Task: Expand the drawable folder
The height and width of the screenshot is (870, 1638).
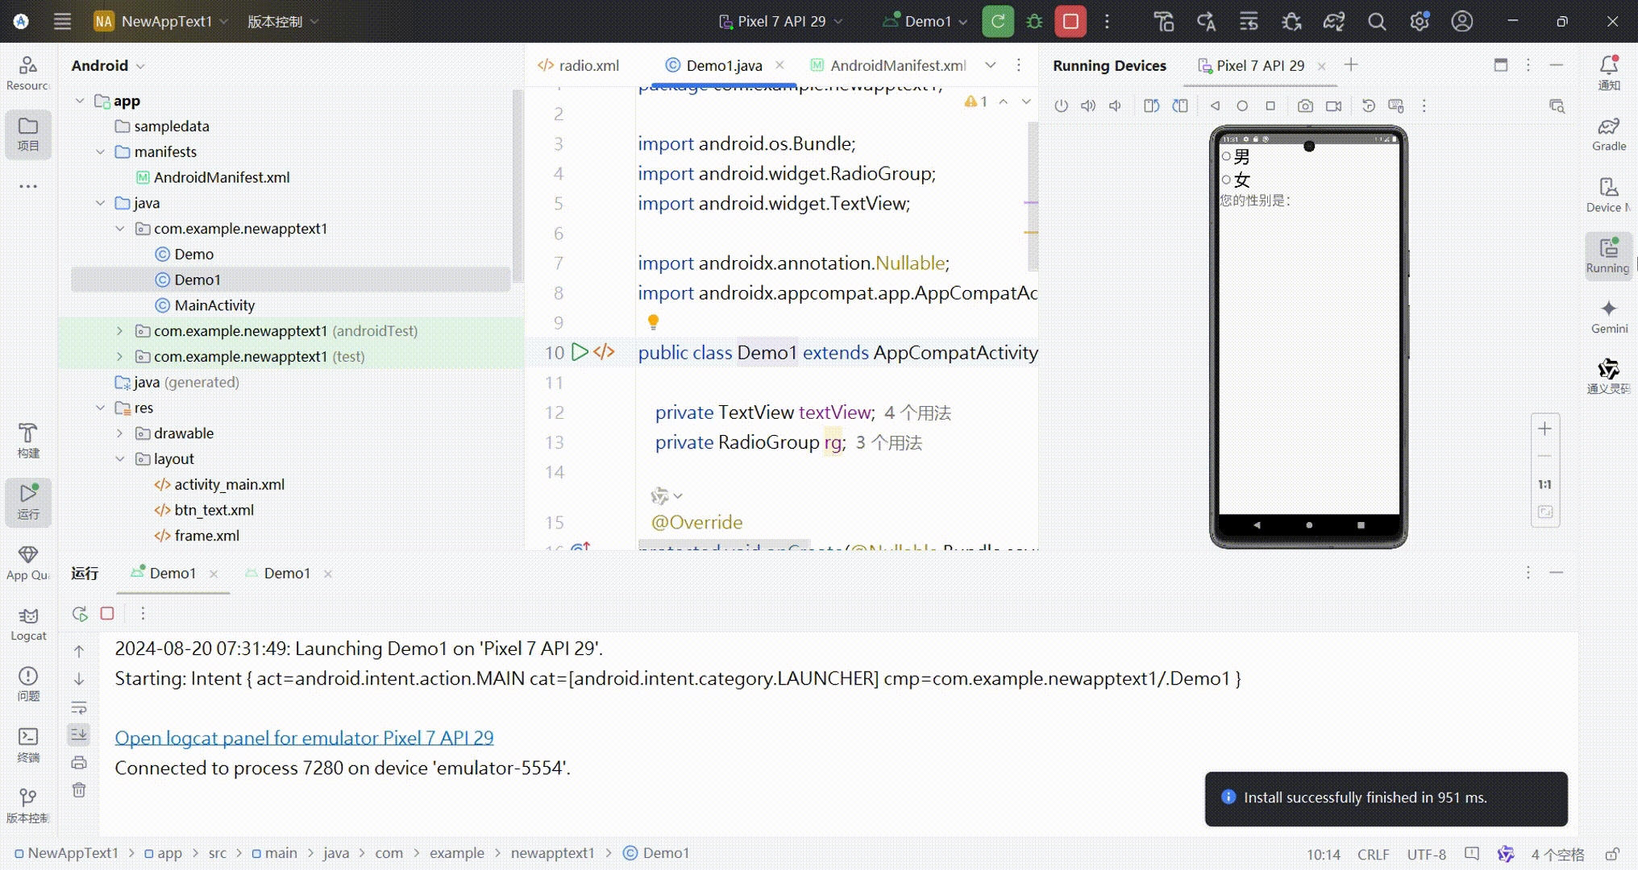Action: (119, 433)
